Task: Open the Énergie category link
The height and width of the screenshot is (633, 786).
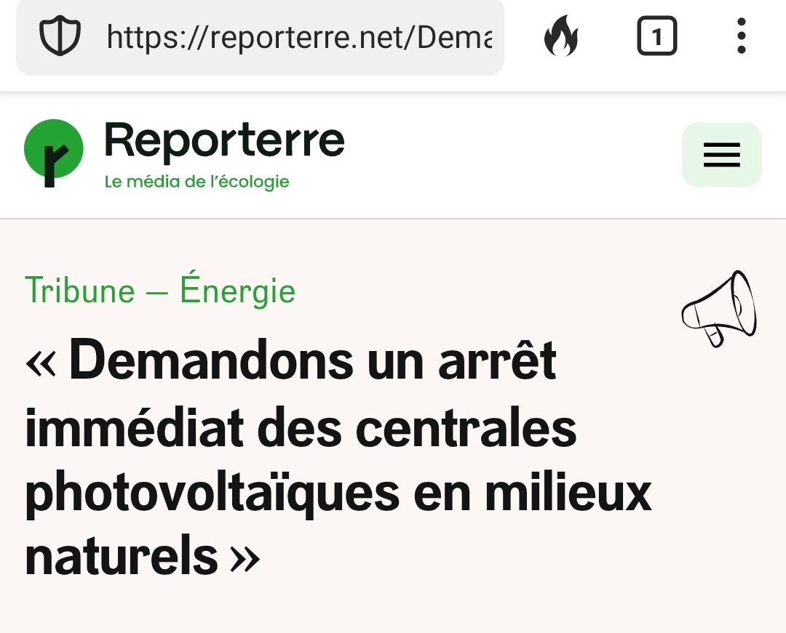Action: pos(237,291)
